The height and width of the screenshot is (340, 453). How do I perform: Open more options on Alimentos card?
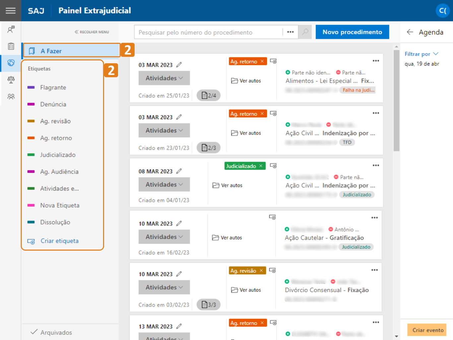pyautogui.click(x=376, y=61)
